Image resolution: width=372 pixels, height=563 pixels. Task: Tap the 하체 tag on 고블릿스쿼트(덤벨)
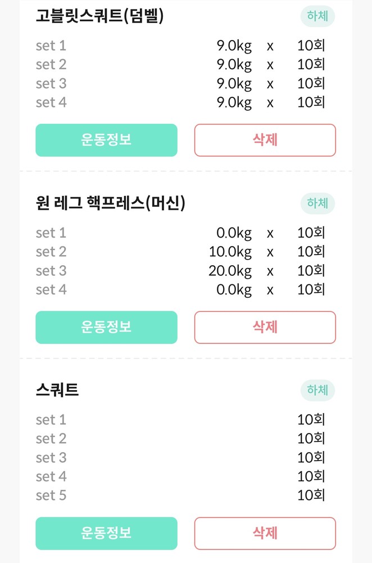click(317, 16)
